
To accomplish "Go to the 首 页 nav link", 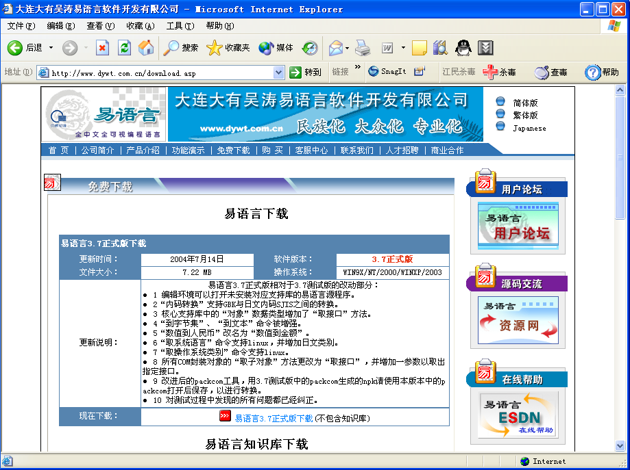I will coord(59,151).
